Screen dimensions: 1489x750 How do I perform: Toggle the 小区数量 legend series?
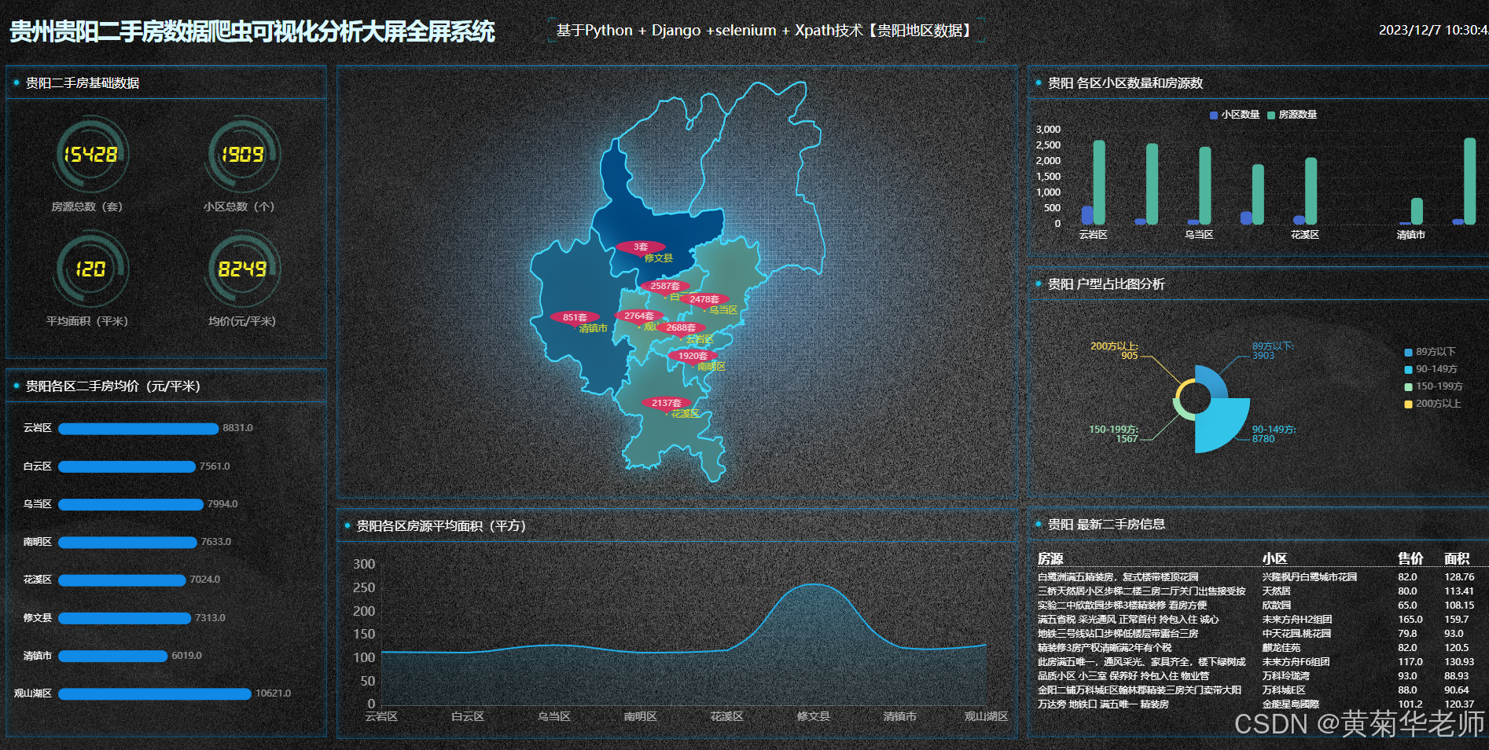[x=1234, y=115]
